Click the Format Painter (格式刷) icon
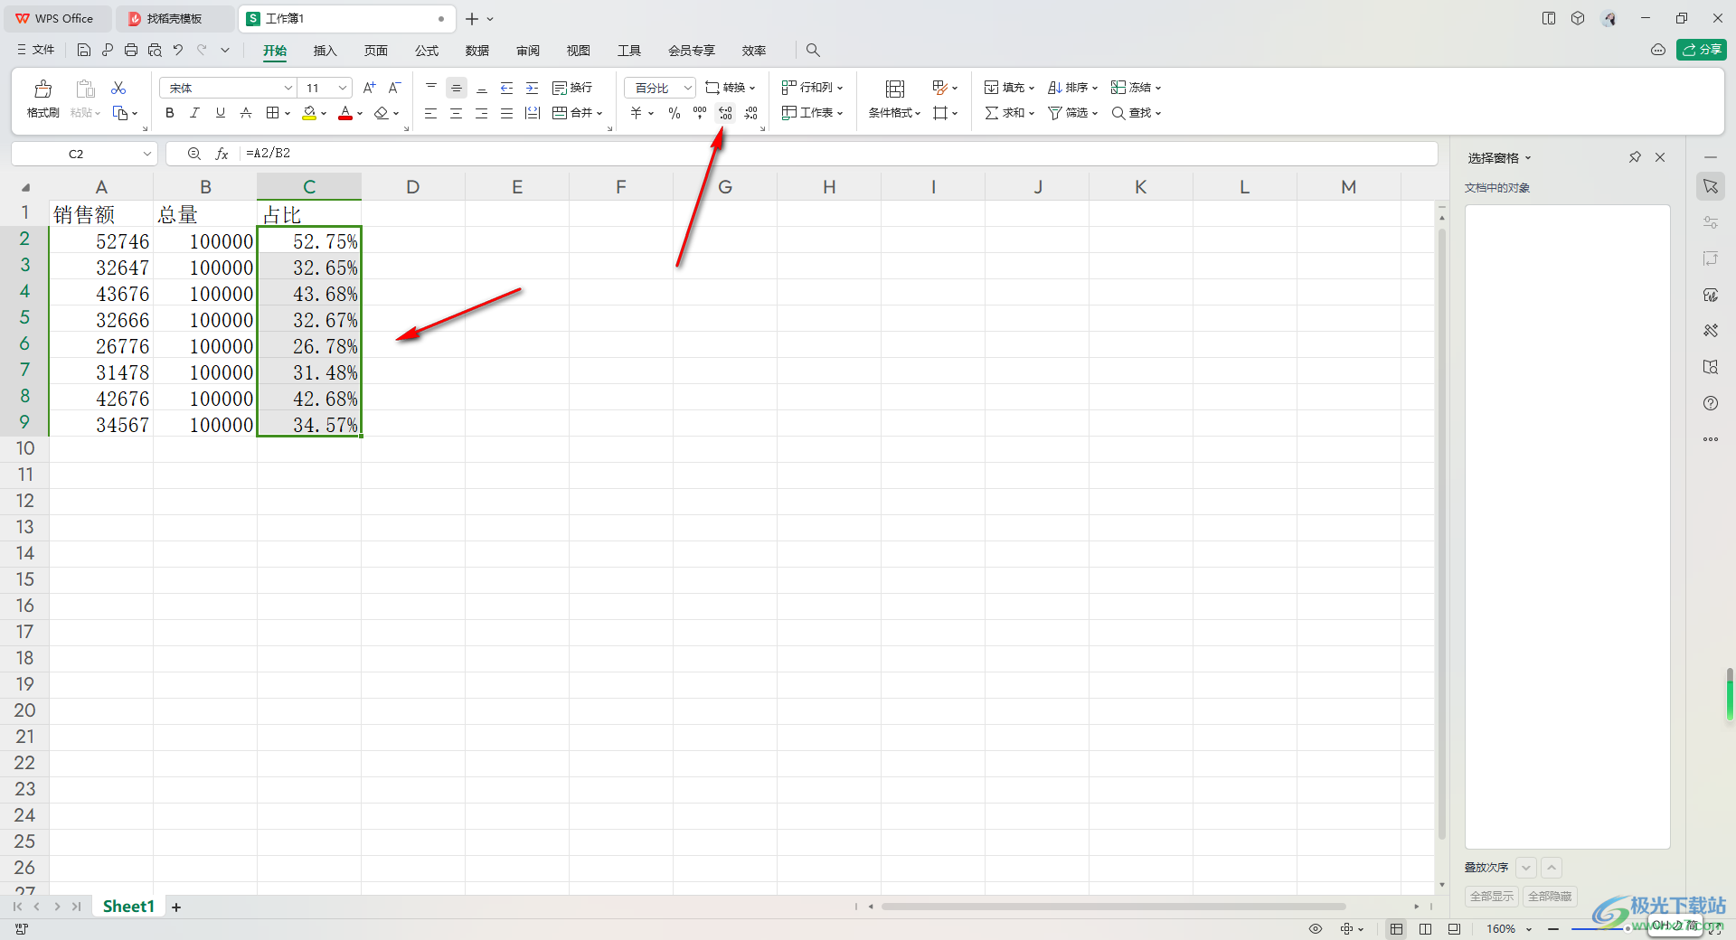 (x=42, y=89)
